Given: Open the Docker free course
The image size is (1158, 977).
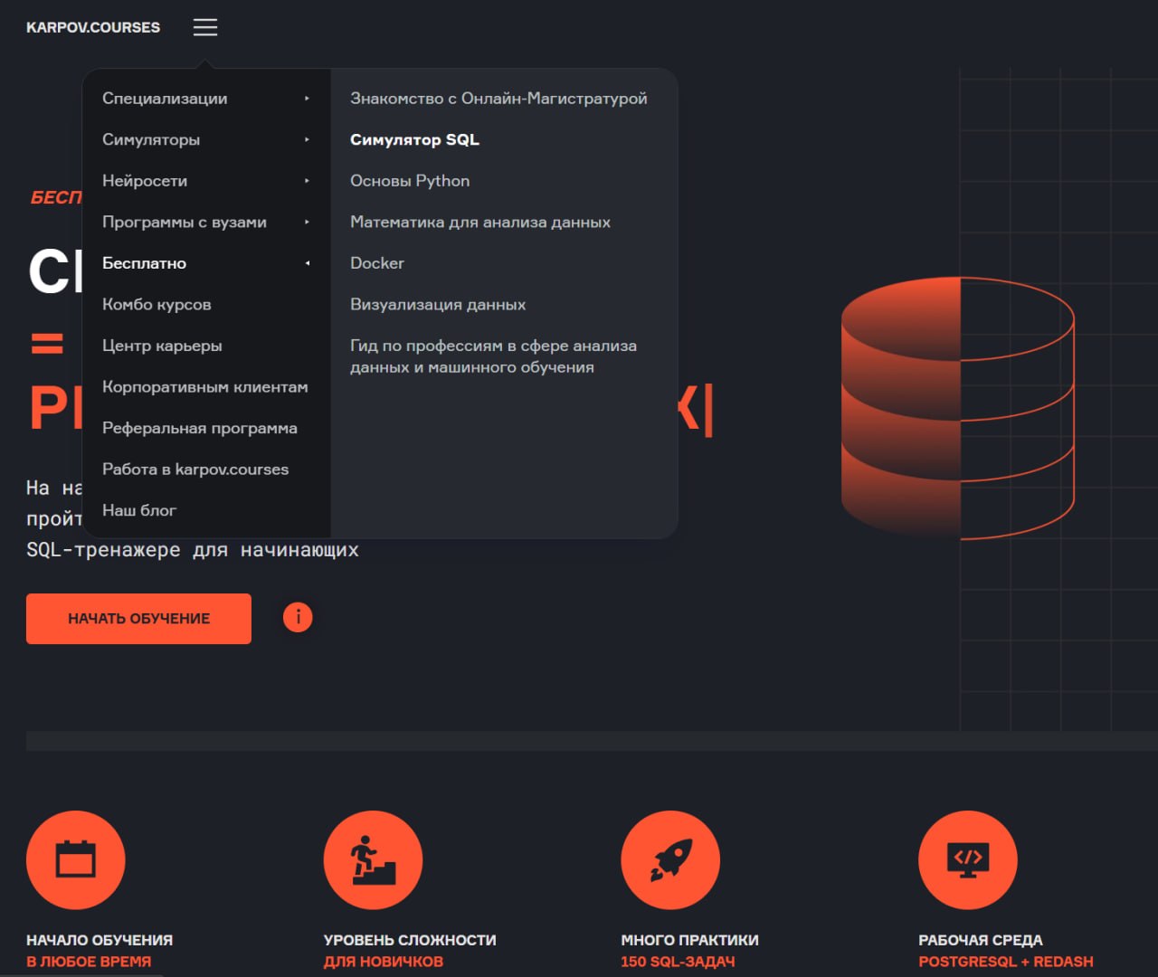Looking at the screenshot, I should (377, 263).
